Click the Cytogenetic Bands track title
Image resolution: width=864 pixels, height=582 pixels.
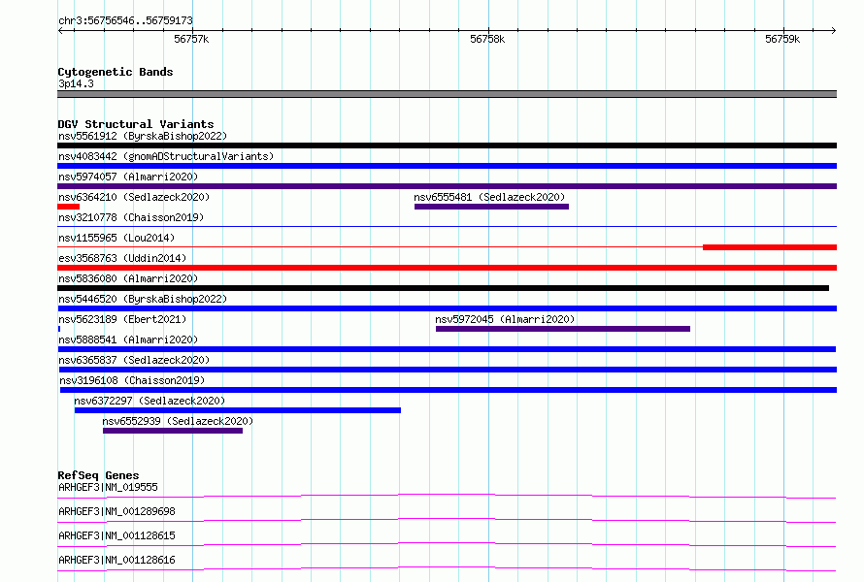116,72
